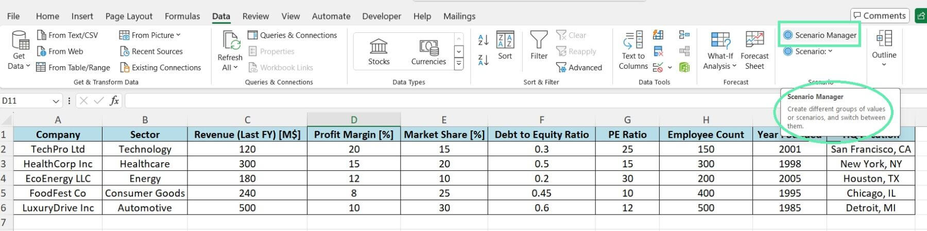Click the green Share icon
The height and width of the screenshot is (231, 927).
pos(921,15)
